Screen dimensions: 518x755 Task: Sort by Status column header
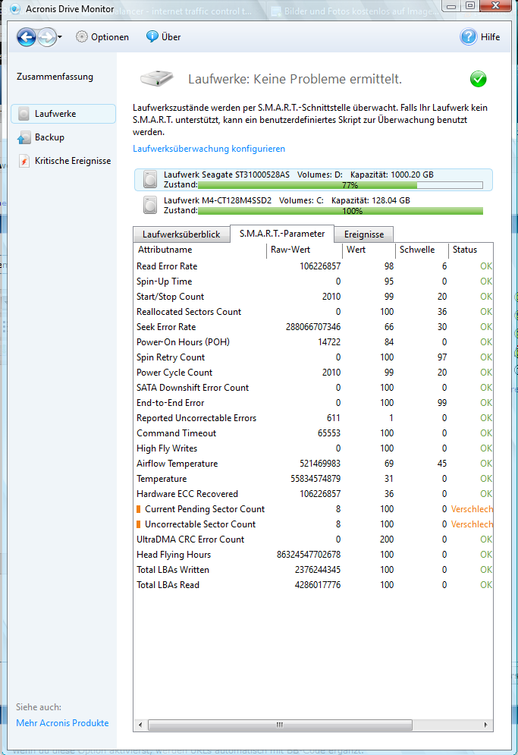tap(470, 250)
